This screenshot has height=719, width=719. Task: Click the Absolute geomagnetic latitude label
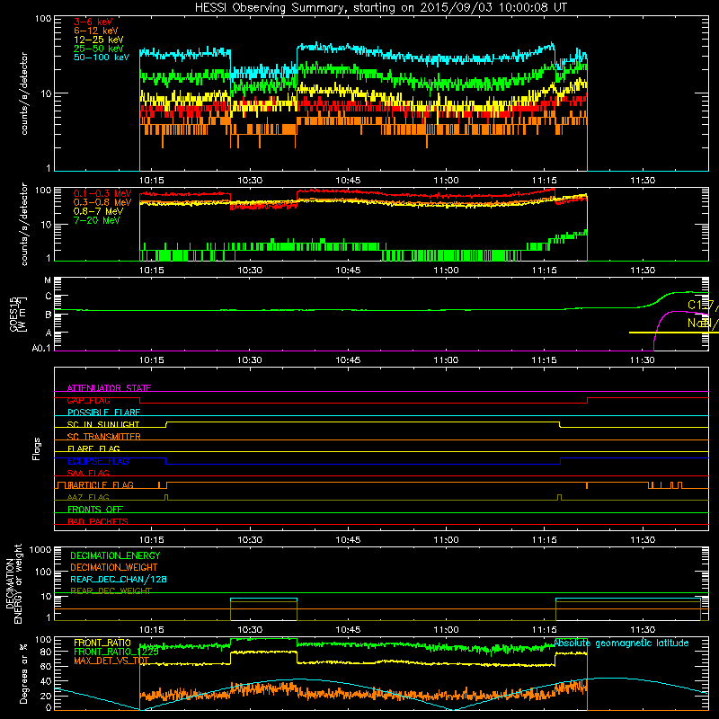[x=621, y=644]
